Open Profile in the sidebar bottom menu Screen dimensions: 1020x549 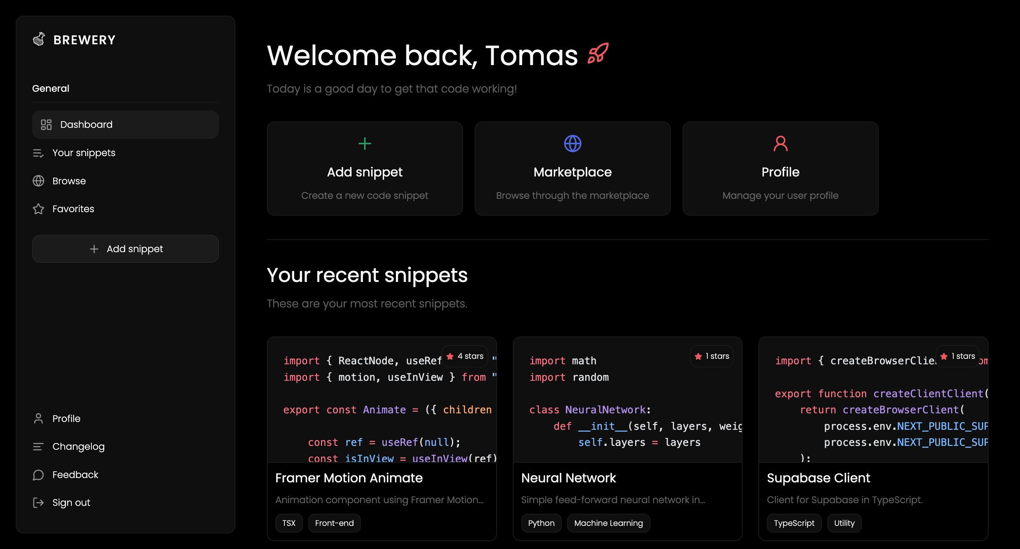66,418
